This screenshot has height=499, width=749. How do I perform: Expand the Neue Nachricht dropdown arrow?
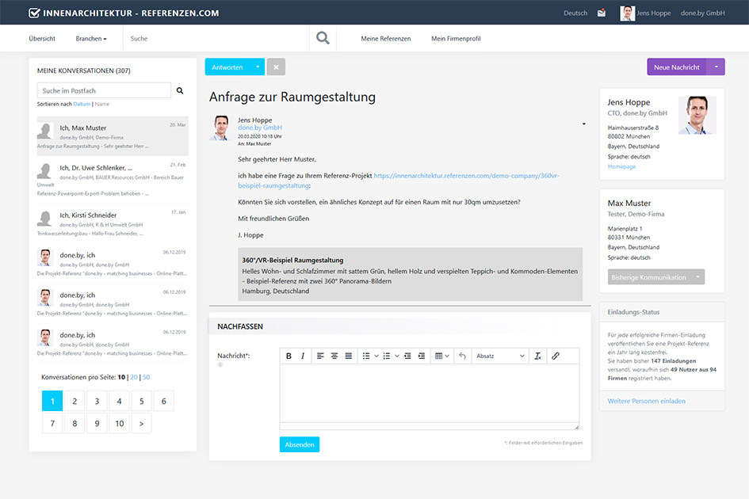(x=716, y=67)
